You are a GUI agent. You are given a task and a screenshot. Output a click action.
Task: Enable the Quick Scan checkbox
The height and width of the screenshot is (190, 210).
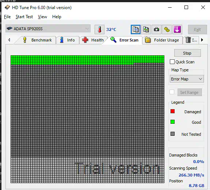pyautogui.click(x=172, y=62)
